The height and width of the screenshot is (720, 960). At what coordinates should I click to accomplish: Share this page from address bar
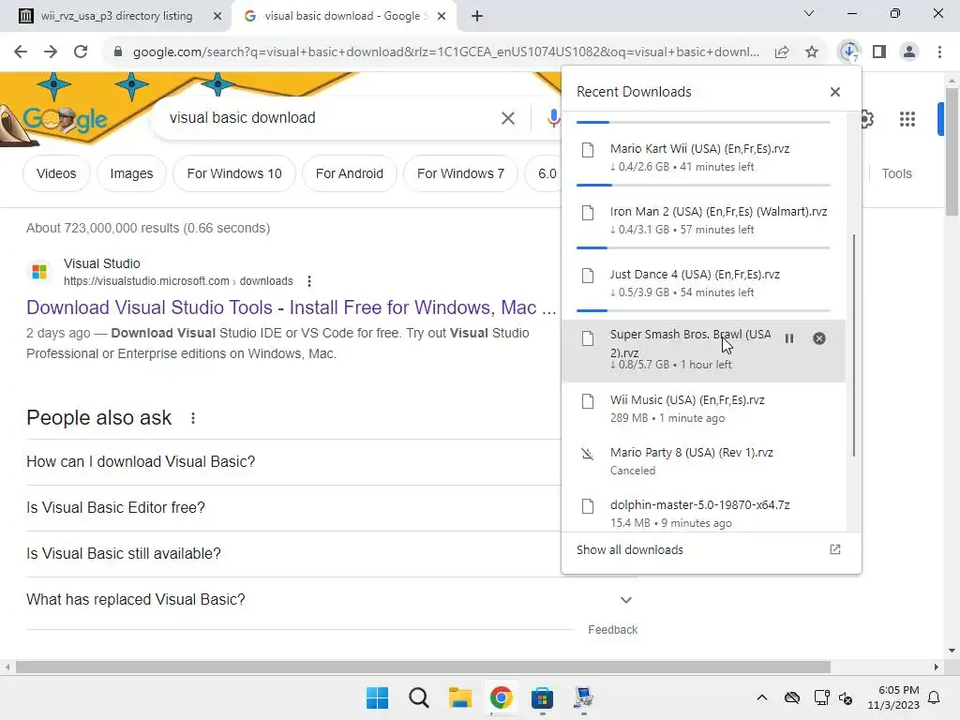pyautogui.click(x=782, y=52)
